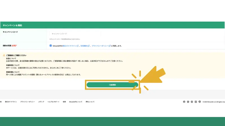Open the Instagram icon in the footer
225x126 pixels.
pyautogui.click(x=196, y=102)
